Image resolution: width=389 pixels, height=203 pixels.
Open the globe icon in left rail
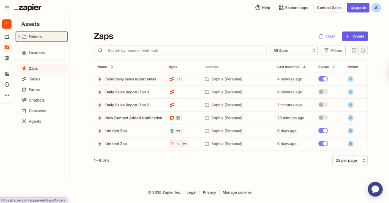(7, 58)
